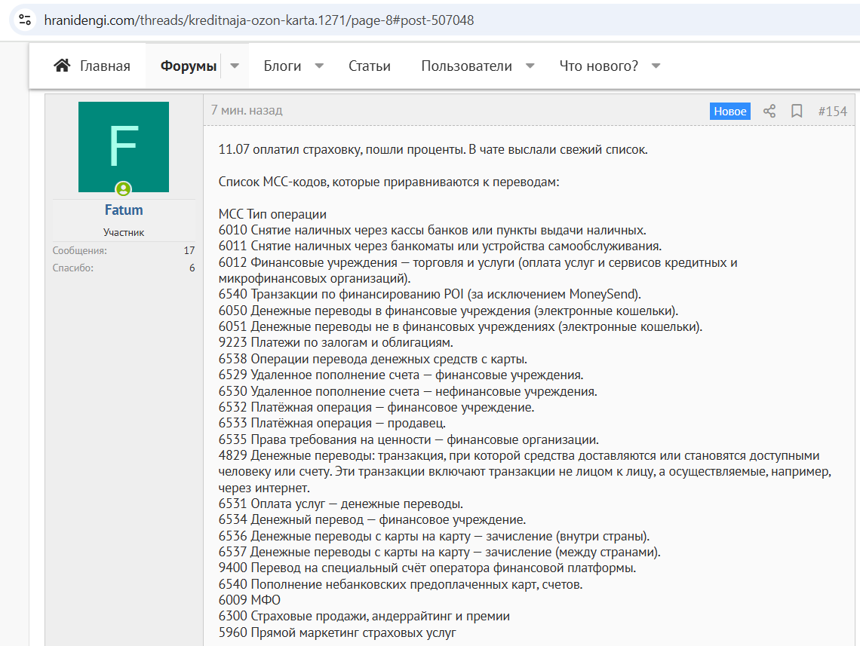Click the '7 мин. назад' timestamp link
Image resolution: width=860 pixels, height=646 pixels.
click(247, 110)
